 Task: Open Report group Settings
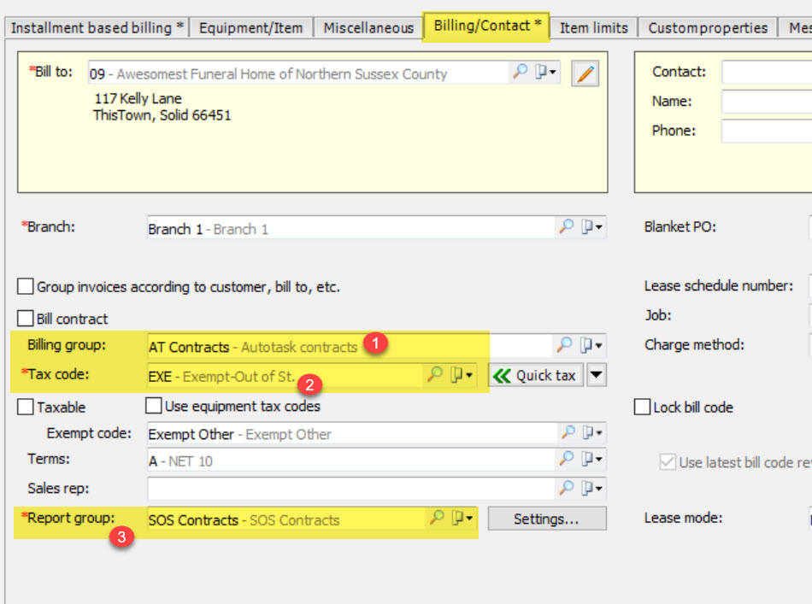[x=546, y=519]
